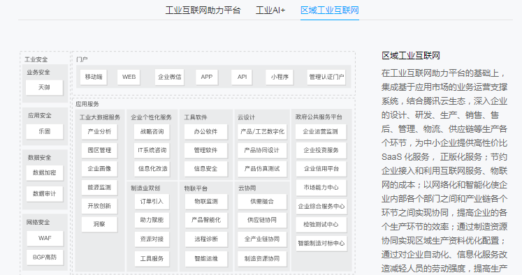522x275 pixels.
Task: Select the 制造资源协同 box
Action: [262, 259]
